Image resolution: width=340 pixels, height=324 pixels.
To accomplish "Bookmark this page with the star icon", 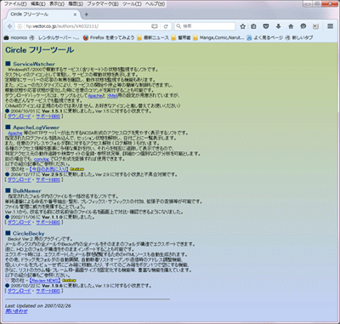I will pyautogui.click(x=243, y=26).
